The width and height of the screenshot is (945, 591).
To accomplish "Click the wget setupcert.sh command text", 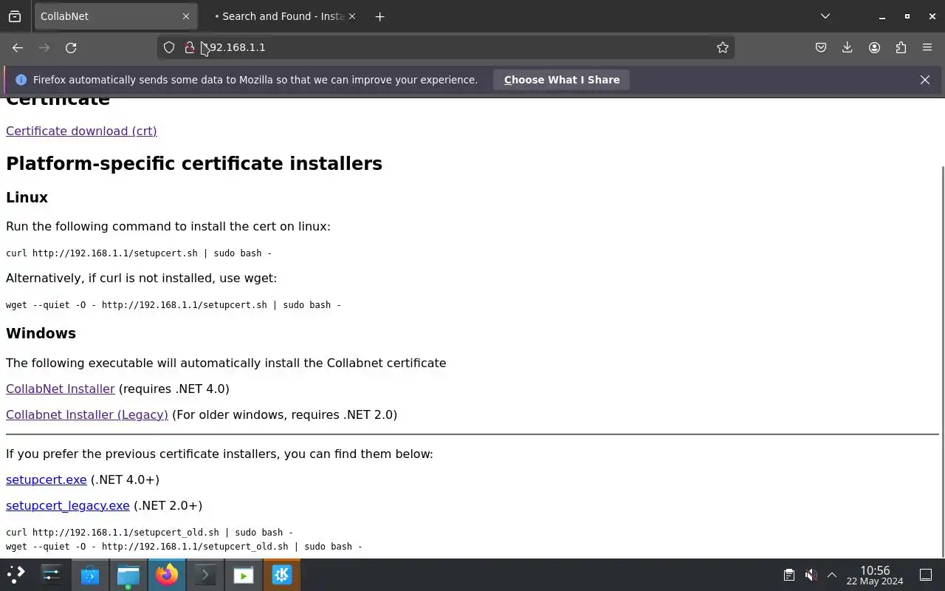I will [173, 304].
